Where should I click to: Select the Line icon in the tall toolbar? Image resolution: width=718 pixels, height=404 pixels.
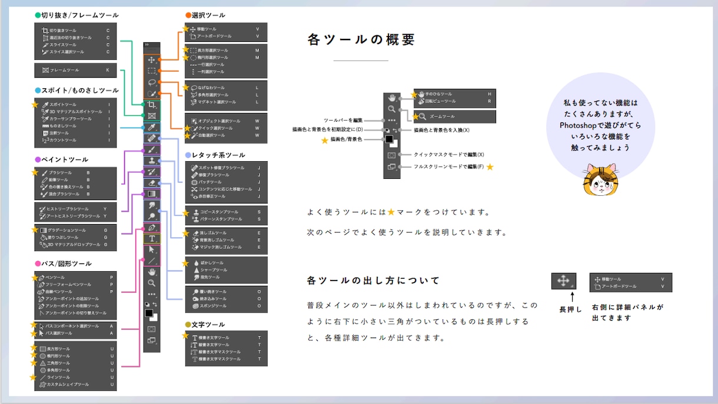click(x=151, y=261)
